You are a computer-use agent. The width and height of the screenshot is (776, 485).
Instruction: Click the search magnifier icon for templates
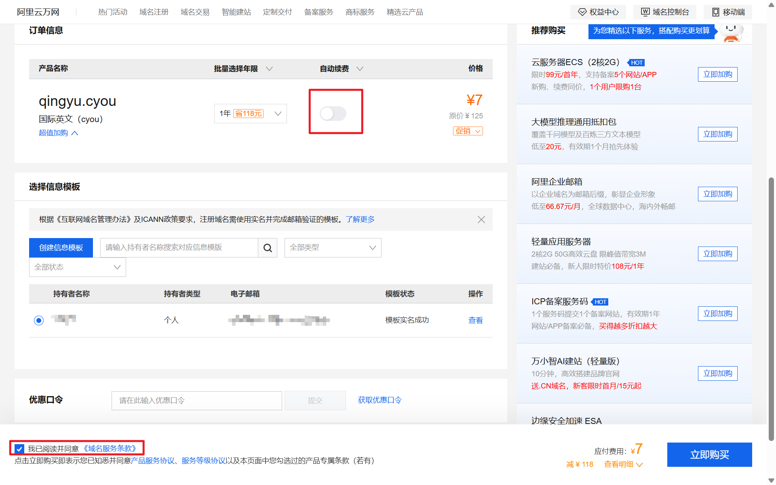(268, 248)
